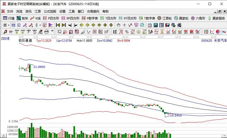Click the telephone icon in the toolbar

click(13, 25)
